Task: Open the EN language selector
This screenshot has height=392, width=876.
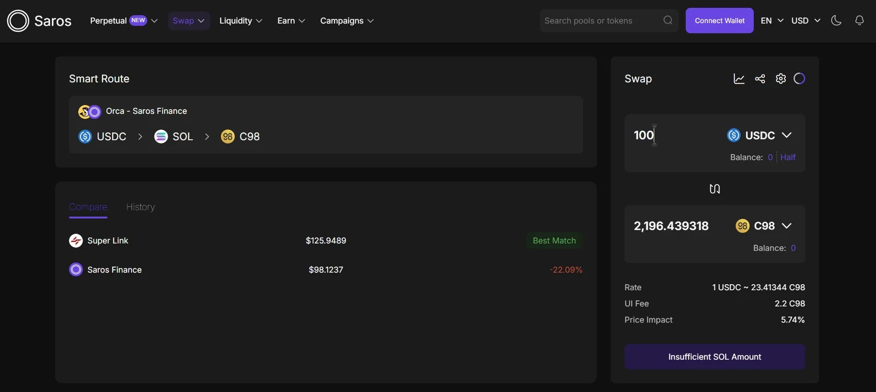Action: 772,21
